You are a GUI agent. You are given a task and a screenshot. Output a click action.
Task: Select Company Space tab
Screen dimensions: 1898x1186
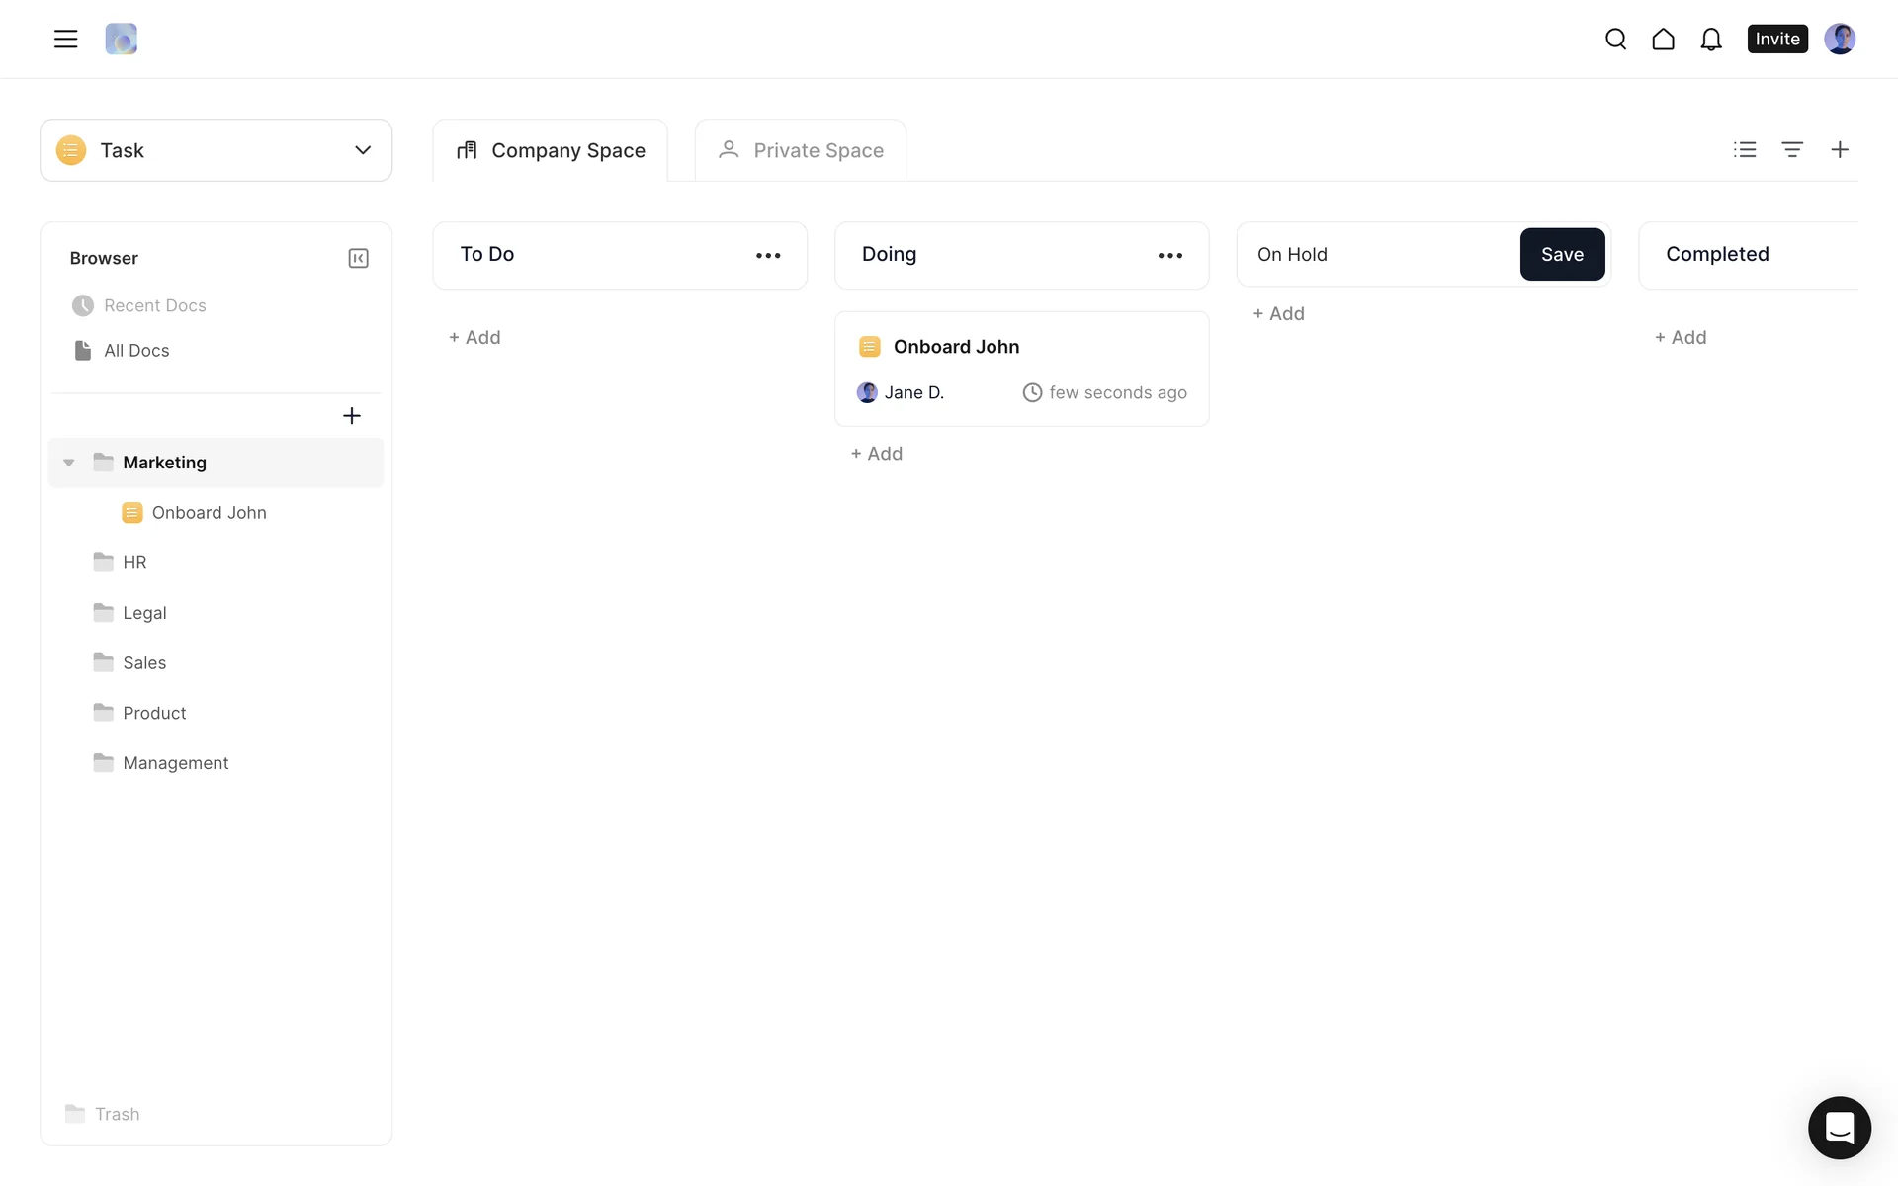[x=550, y=150]
